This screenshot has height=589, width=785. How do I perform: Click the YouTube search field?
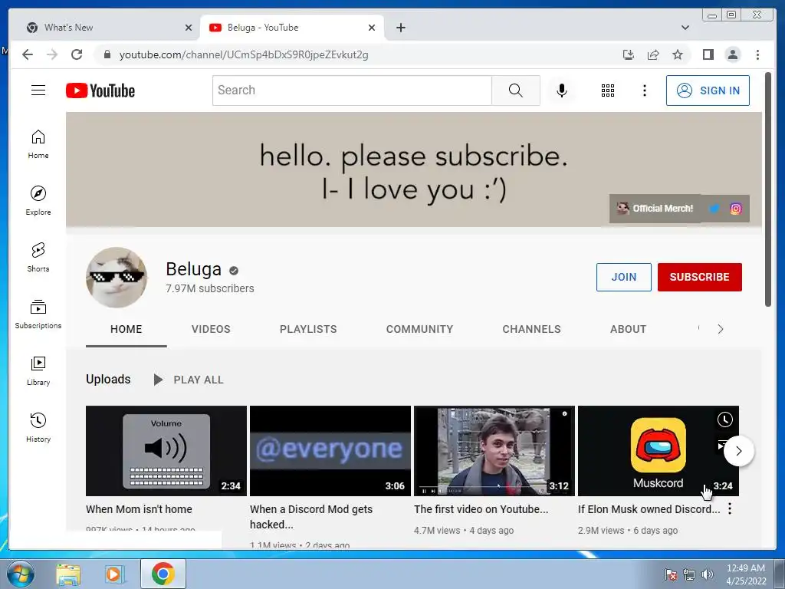pos(352,90)
